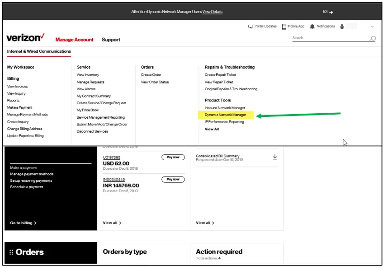Click the Orders grid icon
This screenshot has width=383, height=268.
[x=10, y=252]
